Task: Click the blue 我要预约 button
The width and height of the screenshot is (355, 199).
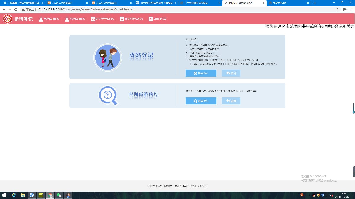Action: (201, 73)
